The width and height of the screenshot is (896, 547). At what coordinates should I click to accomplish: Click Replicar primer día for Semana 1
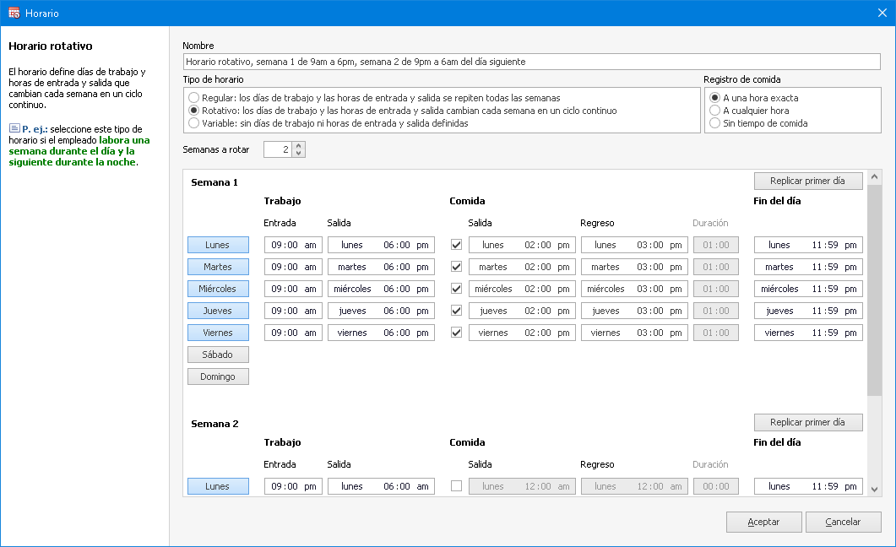point(807,181)
